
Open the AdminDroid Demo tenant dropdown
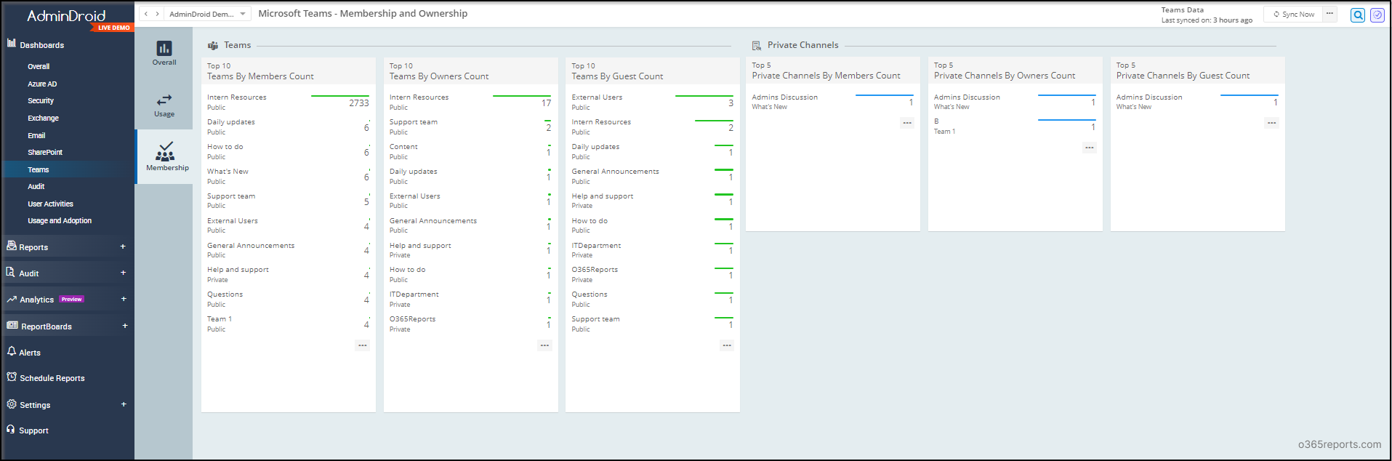pos(207,14)
